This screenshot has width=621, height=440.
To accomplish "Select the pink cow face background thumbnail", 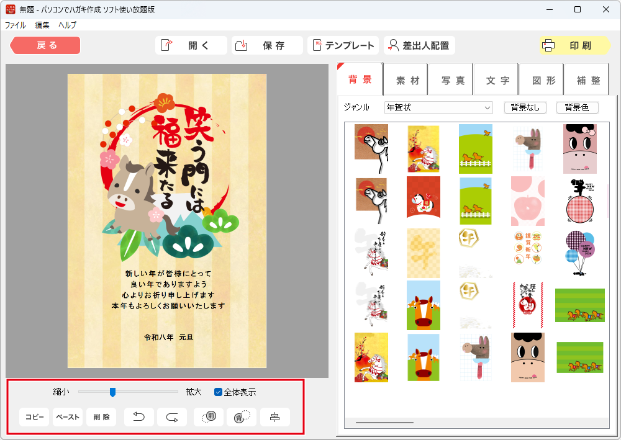I will tap(579, 149).
